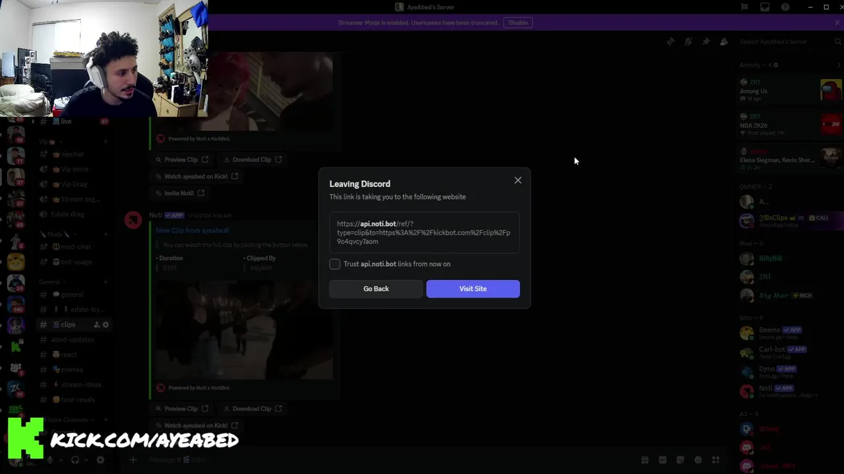Open the bot-usage channel

click(x=73, y=262)
